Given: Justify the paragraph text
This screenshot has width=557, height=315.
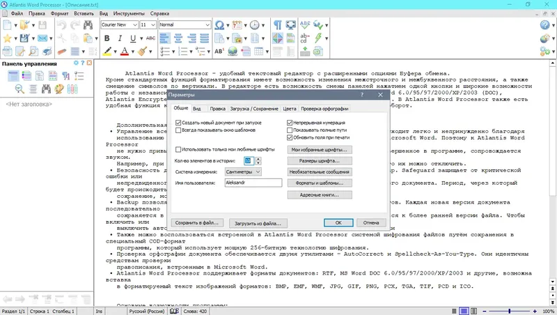Looking at the screenshot, I should (x=205, y=38).
